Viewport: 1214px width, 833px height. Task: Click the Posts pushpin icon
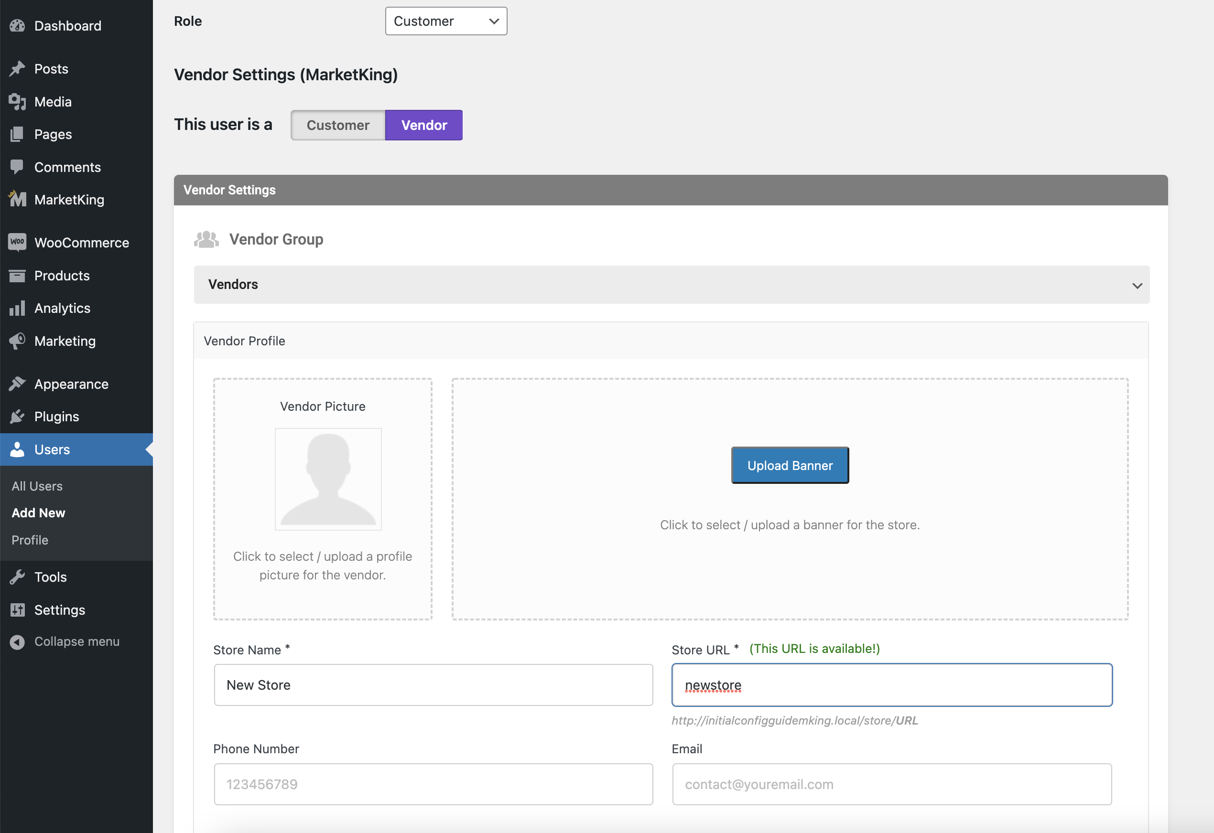click(17, 69)
